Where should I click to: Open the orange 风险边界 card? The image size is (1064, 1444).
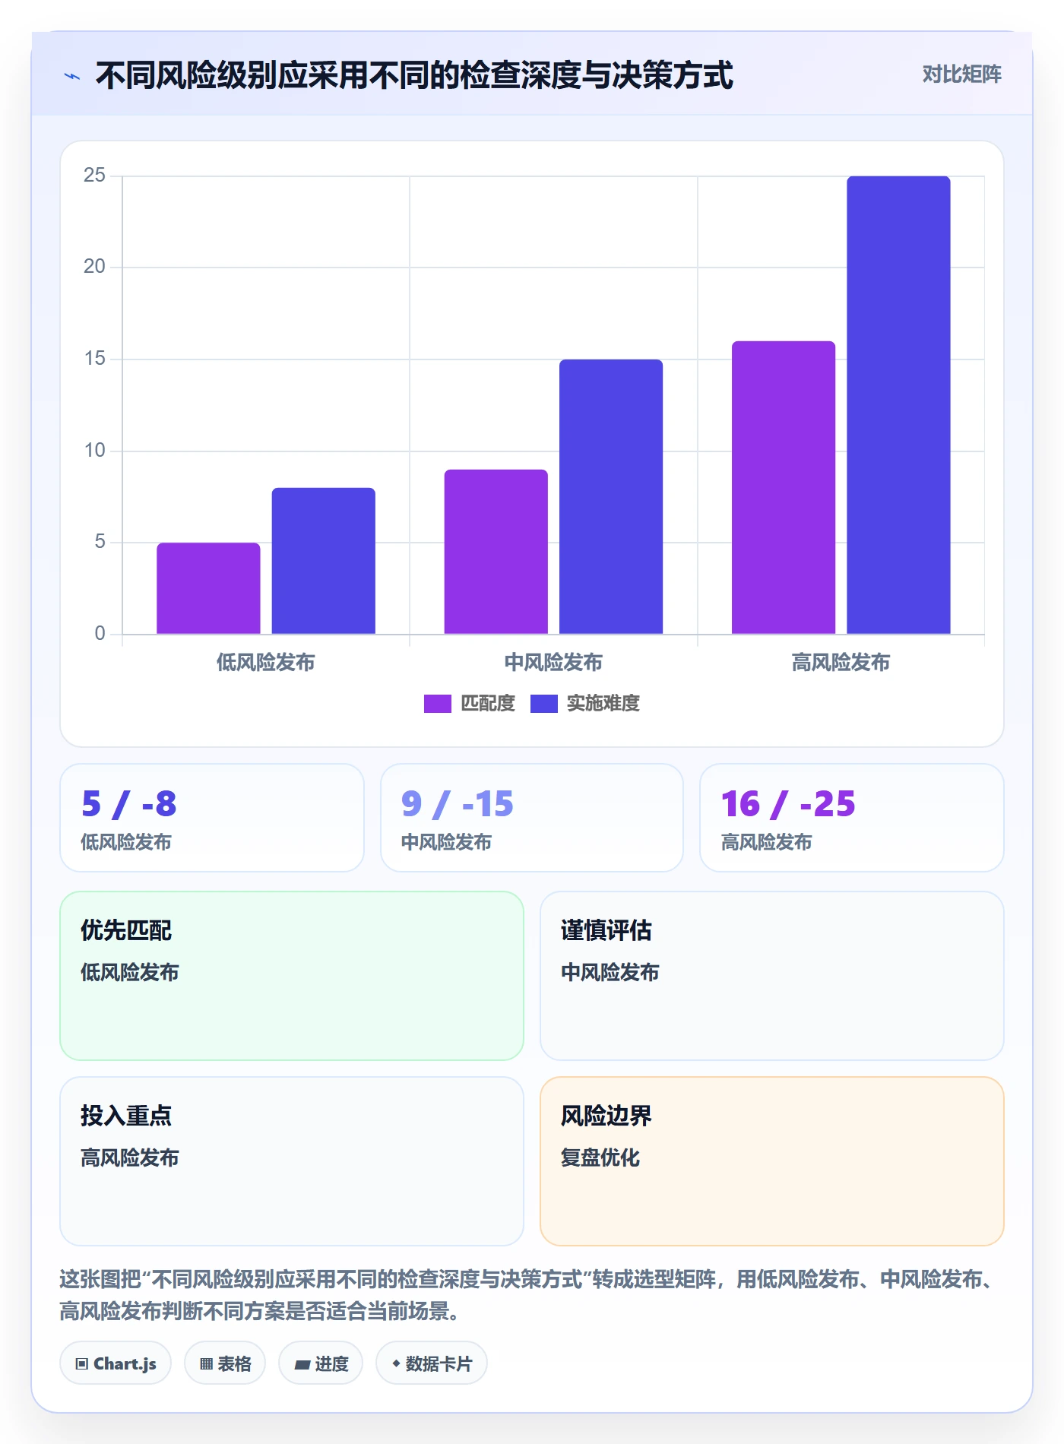coord(772,1161)
